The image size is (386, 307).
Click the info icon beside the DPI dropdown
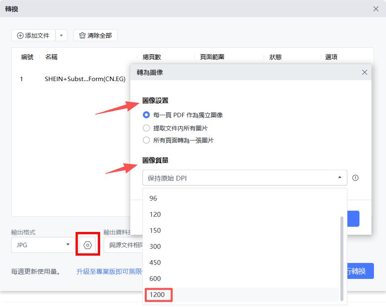pyautogui.click(x=355, y=177)
